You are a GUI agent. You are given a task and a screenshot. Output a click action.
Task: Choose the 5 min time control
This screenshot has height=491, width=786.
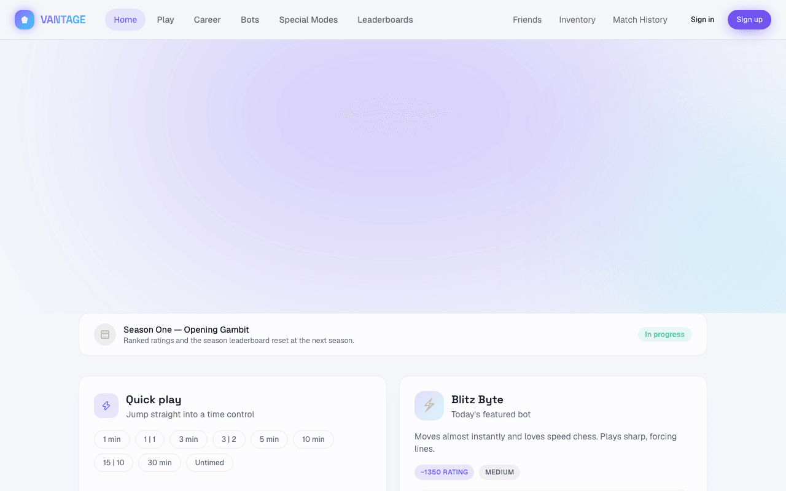(x=269, y=439)
